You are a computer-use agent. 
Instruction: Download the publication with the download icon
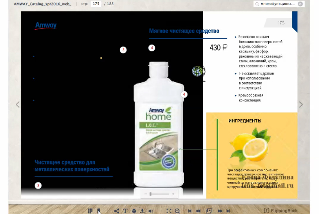(142, 211)
